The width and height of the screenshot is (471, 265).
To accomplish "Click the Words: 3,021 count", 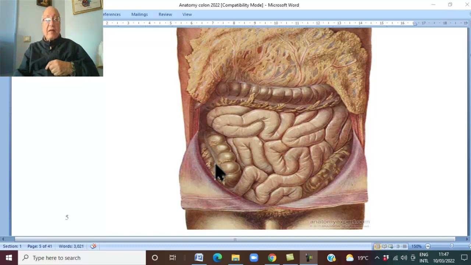I will (71, 246).
